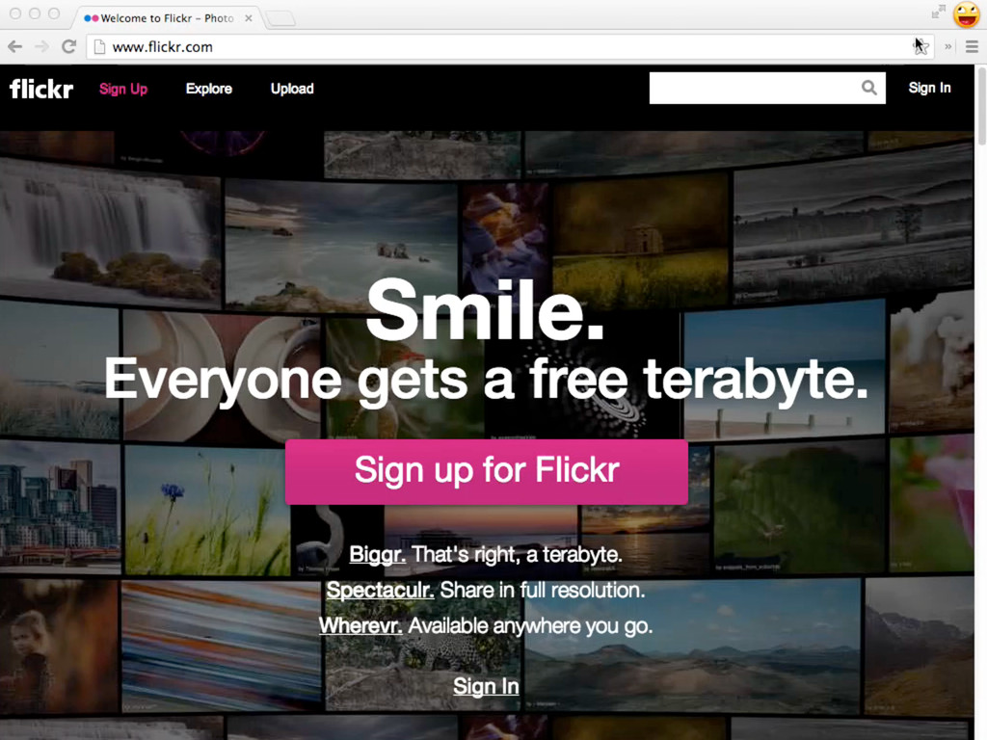Image resolution: width=987 pixels, height=740 pixels.
Task: Click the Flickr logo in header
Action: pyautogui.click(x=41, y=89)
